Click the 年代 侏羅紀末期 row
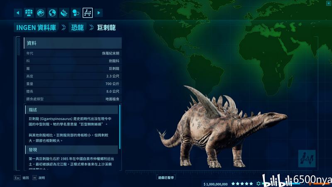Screen dimensions: 332x187 [x=73, y=53]
